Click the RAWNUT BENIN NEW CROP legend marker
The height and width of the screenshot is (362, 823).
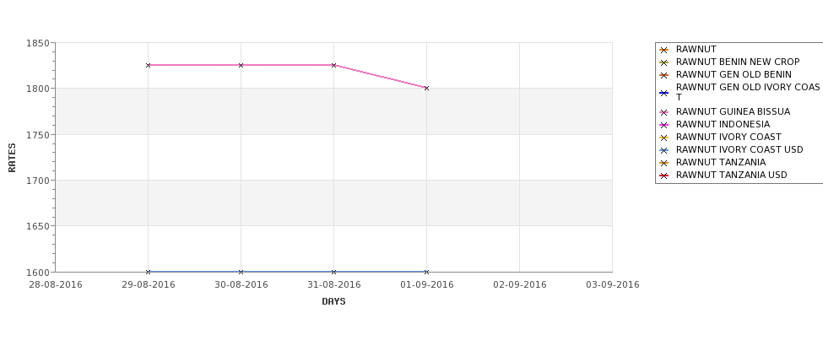point(664,62)
